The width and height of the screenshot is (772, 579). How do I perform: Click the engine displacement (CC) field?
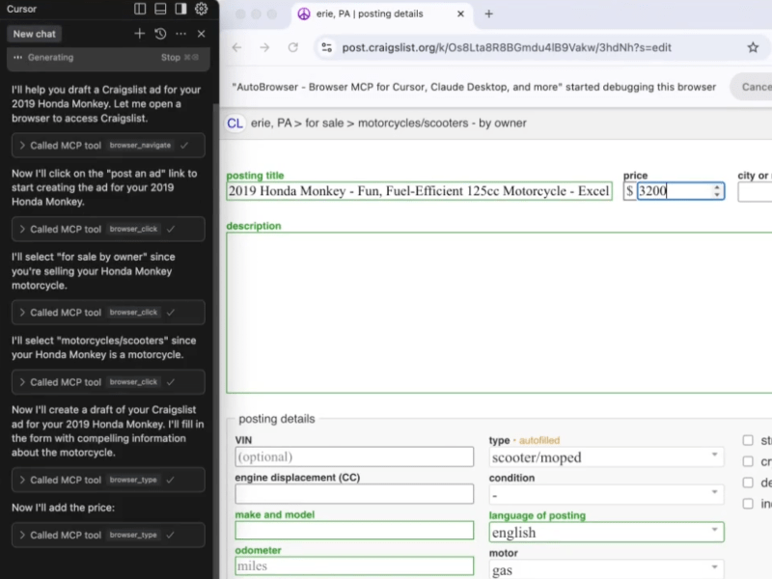354,494
